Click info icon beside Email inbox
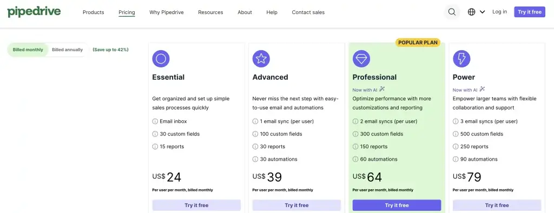The image size is (554, 213). (155, 121)
